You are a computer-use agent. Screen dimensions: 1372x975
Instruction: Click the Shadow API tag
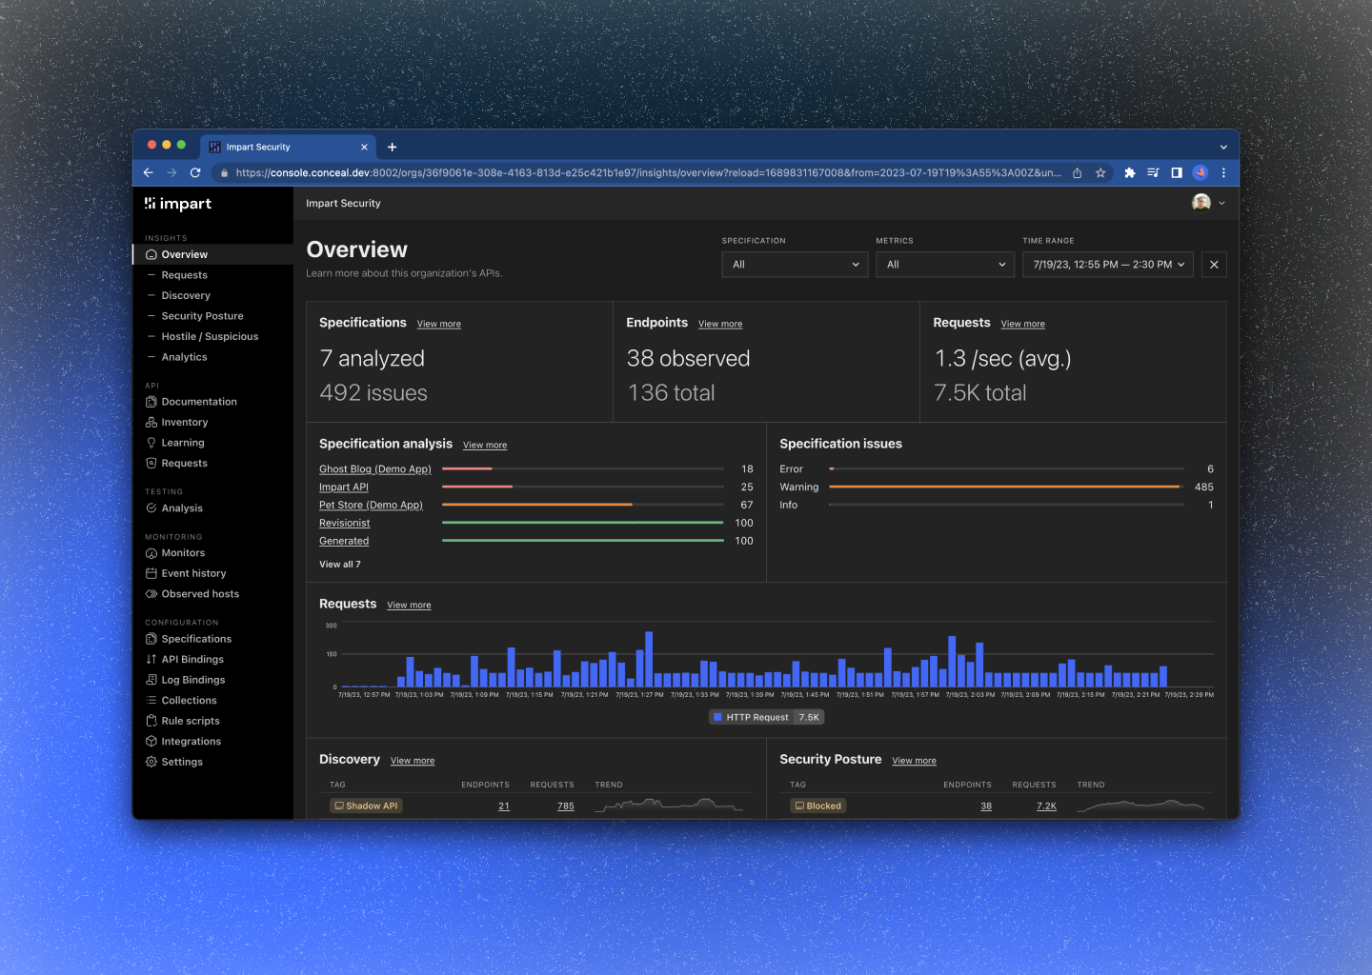(x=366, y=806)
